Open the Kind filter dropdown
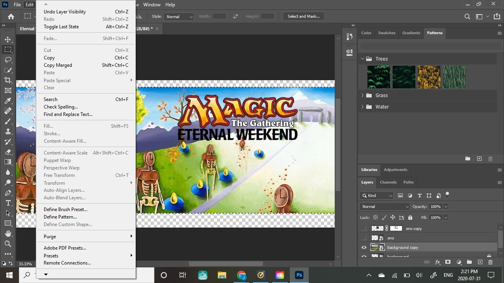504x283 pixels. tap(376, 195)
